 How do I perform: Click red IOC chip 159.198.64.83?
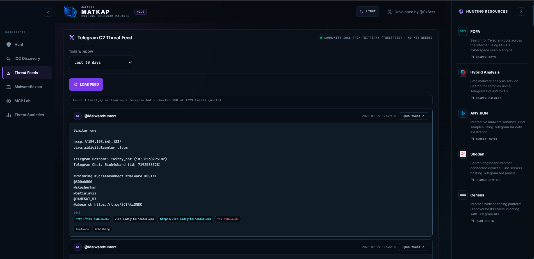228,219
